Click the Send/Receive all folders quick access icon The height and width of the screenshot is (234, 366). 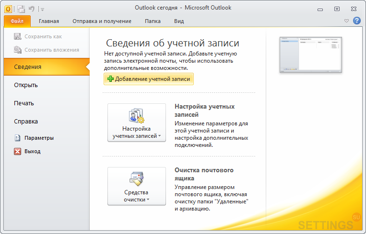click(21, 9)
